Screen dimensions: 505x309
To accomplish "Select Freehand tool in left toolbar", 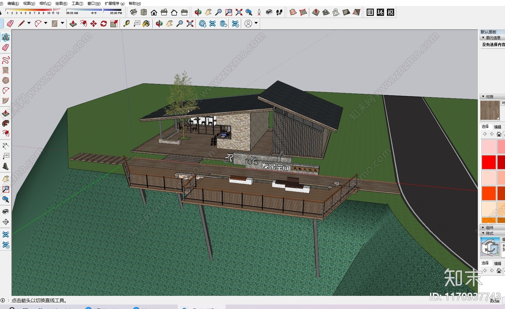I will coord(6,60).
